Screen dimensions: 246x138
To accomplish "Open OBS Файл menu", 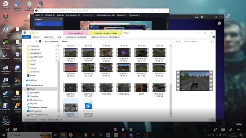I will point(39,15).
